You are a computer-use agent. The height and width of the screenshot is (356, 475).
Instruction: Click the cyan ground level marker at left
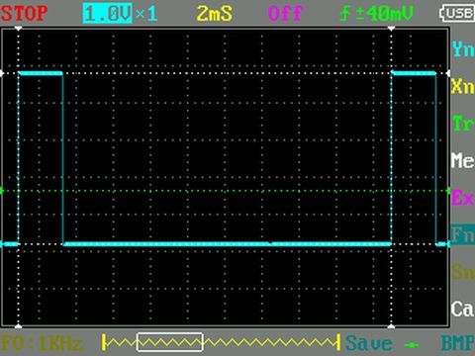pos(2,244)
